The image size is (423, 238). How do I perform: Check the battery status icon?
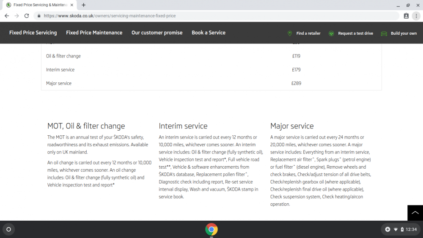pos(402,230)
